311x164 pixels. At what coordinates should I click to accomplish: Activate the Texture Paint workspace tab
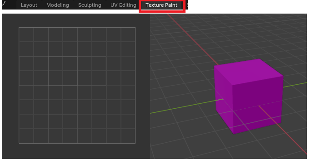[161, 5]
